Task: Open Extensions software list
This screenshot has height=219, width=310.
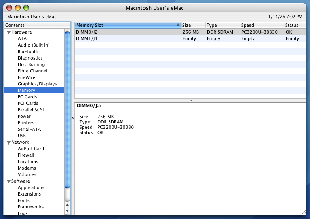Action: click(29, 194)
